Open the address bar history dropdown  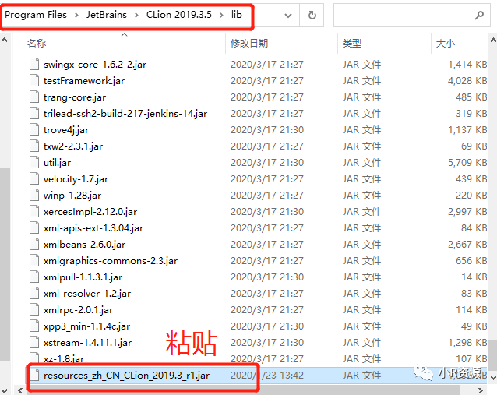coord(287,16)
